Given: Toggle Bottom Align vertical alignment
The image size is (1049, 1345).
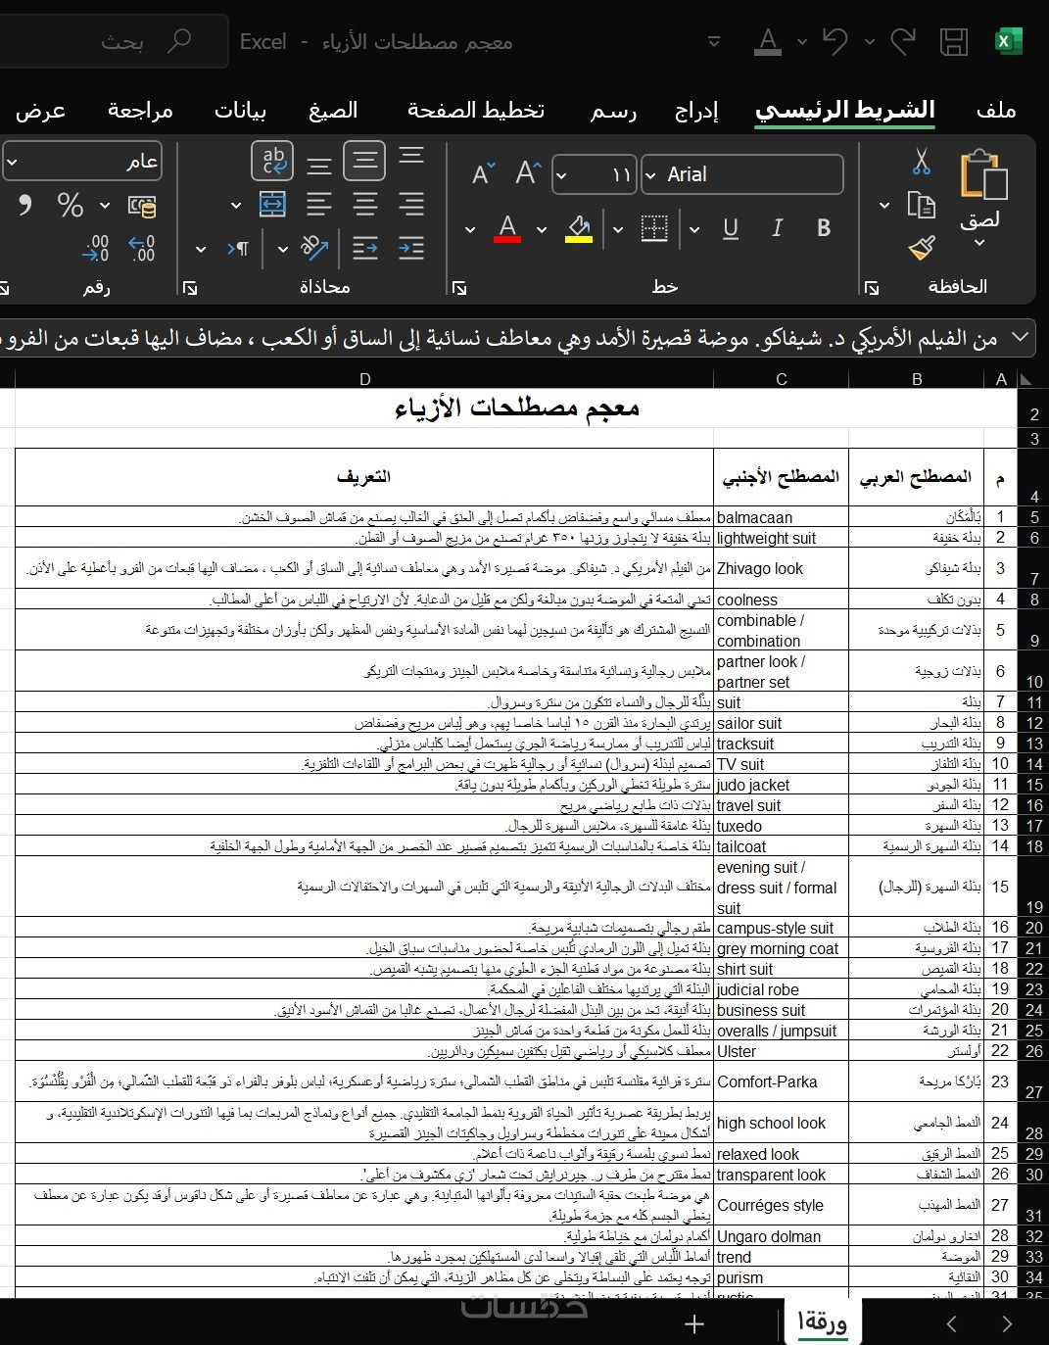Looking at the screenshot, I should click(x=319, y=165).
